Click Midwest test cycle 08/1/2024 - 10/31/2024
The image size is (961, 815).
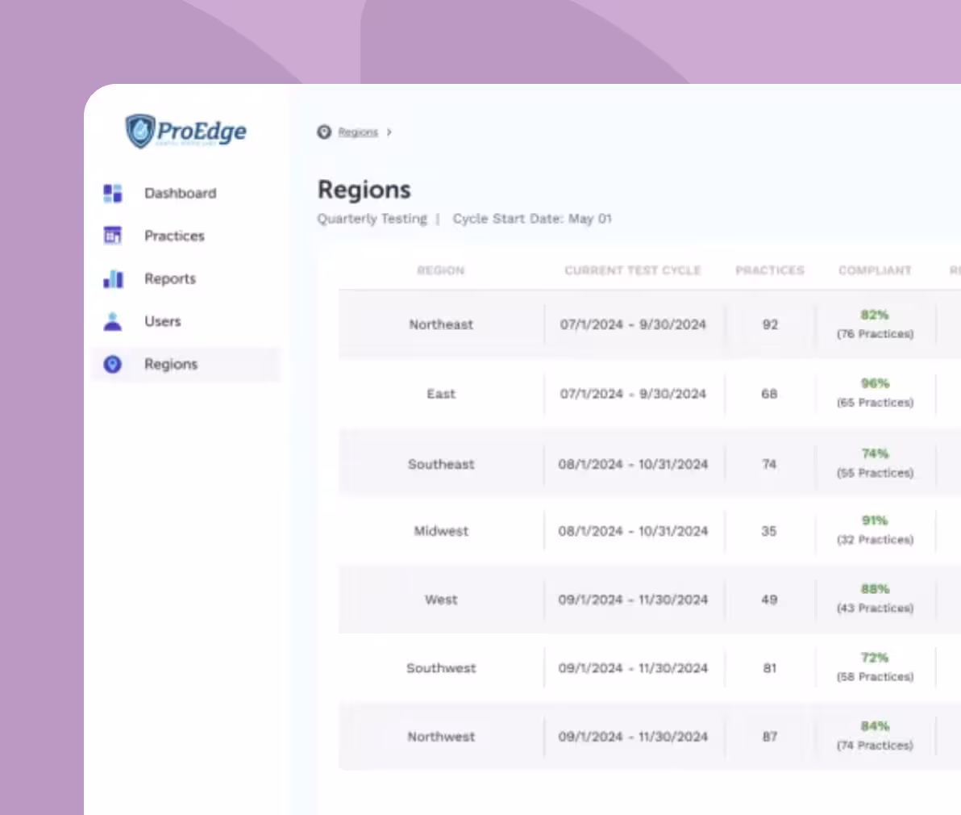pyautogui.click(x=633, y=531)
